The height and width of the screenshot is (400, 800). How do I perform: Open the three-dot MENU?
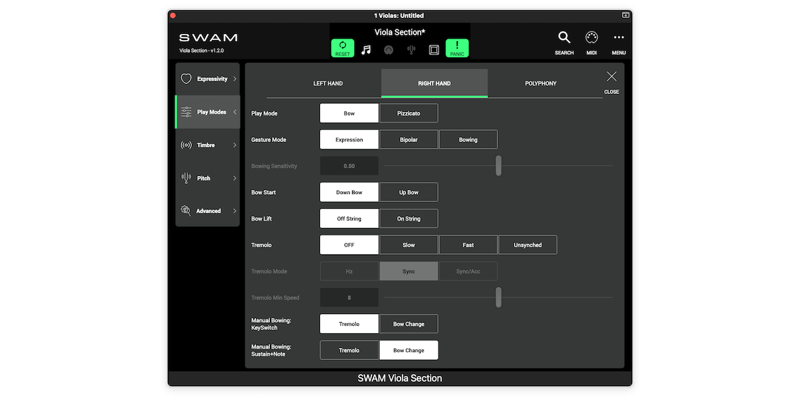coord(619,41)
